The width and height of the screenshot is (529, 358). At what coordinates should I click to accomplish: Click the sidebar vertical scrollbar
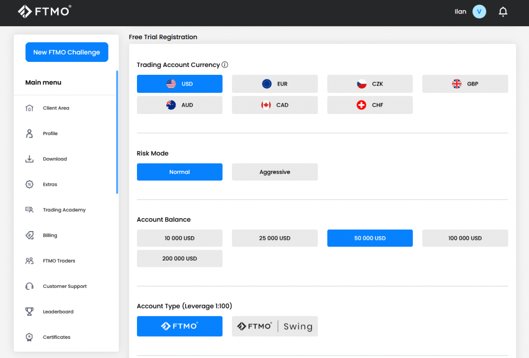tap(117, 132)
